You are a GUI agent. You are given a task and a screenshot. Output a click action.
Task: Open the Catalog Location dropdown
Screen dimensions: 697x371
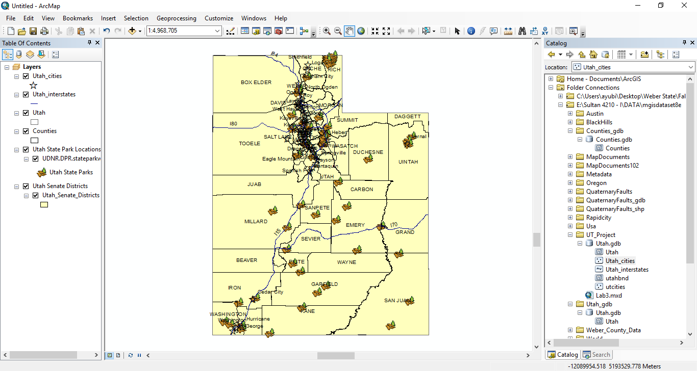click(x=691, y=67)
